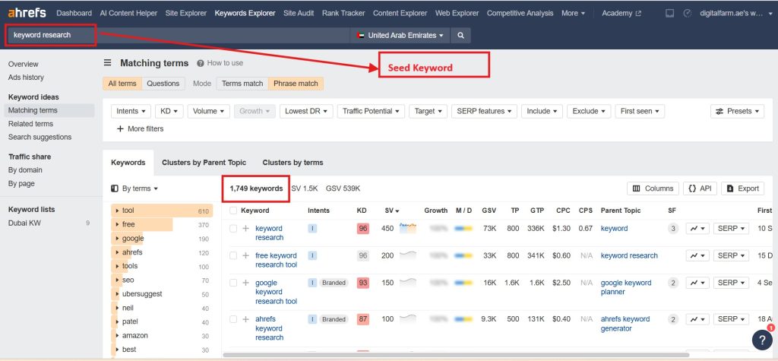Click the API button
Image resolution: width=778 pixels, height=361 pixels.
[700, 188]
